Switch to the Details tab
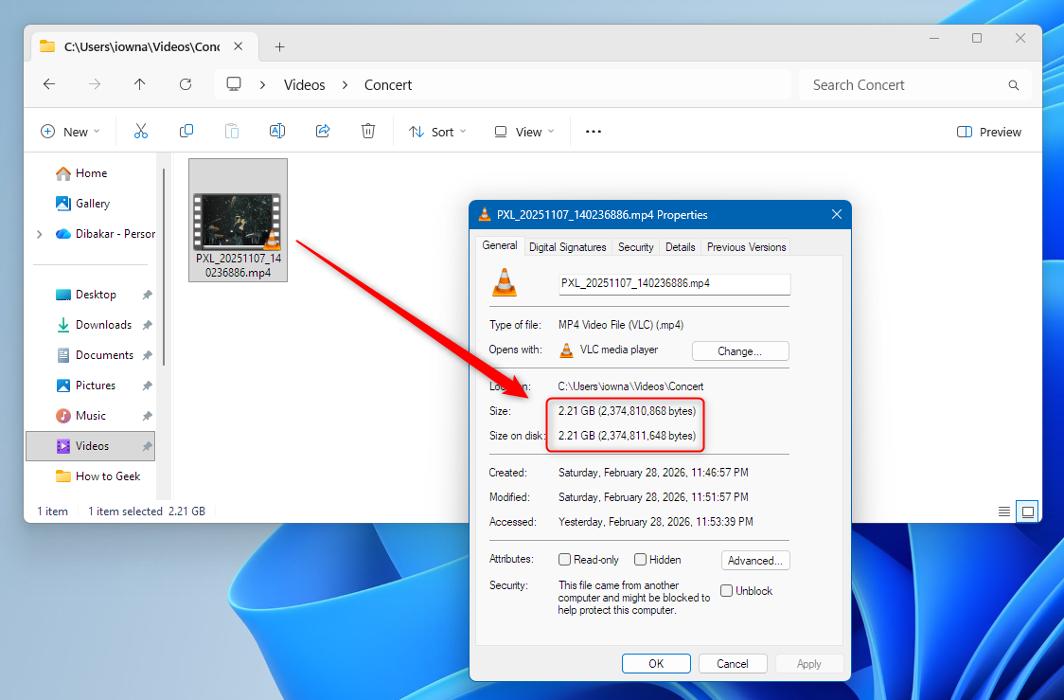1064x700 pixels. coord(680,247)
